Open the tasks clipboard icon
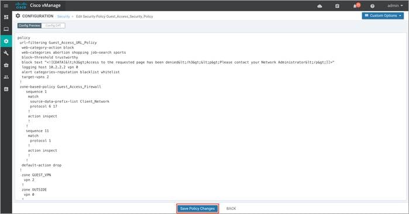This screenshot has height=214, width=409. coord(337,6)
